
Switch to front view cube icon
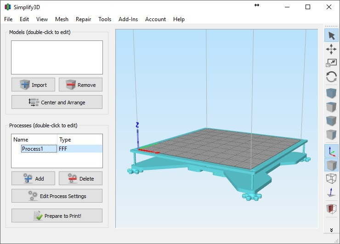coord(331,120)
